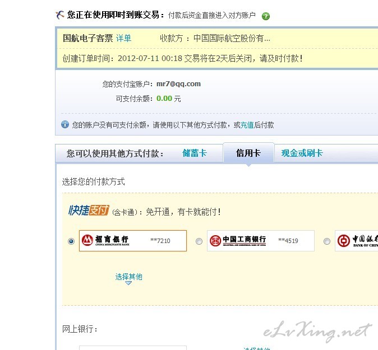This screenshot has height=350, width=378.
Task: Click the 网上银行 section label
Action: (80, 329)
